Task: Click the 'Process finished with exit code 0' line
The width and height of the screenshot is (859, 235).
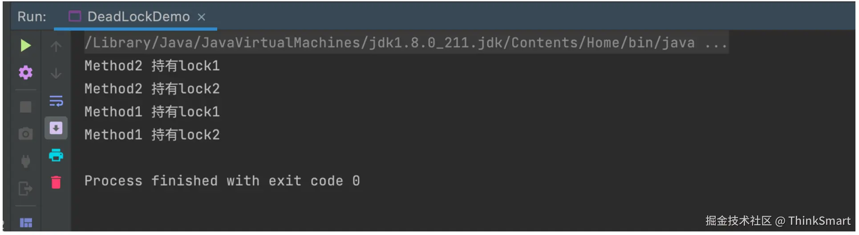Action: pyautogui.click(x=222, y=181)
